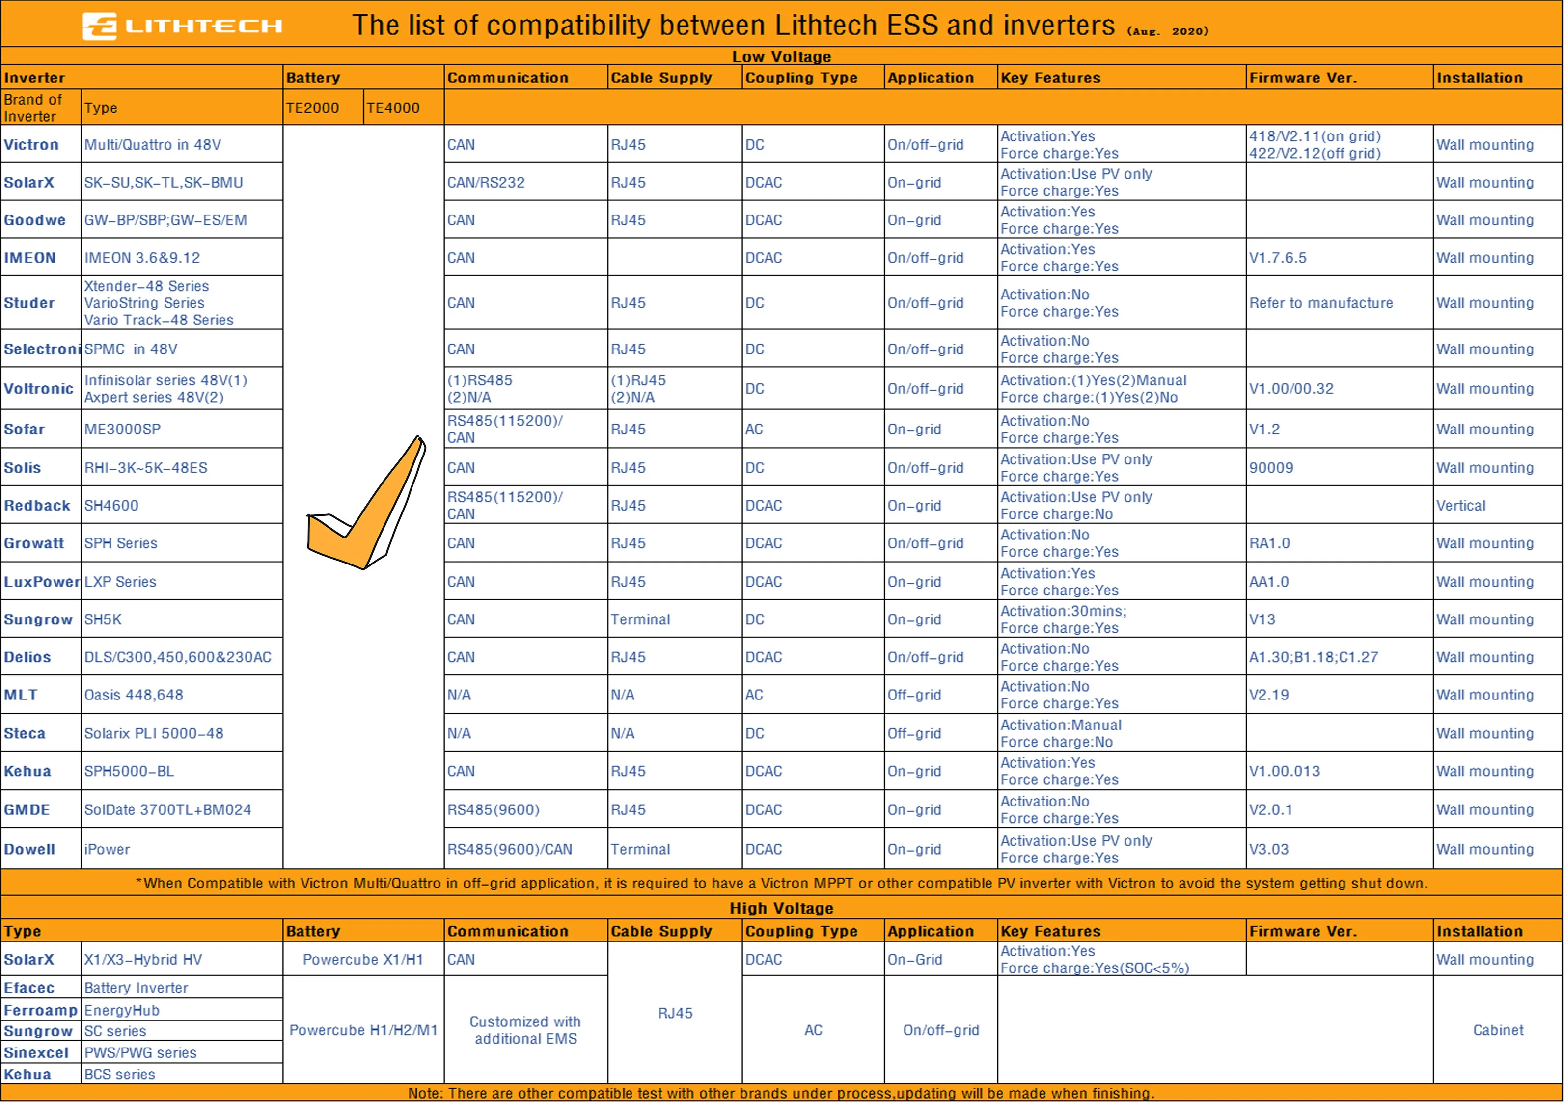Click firmware 'V2.0.1' for GMDE

(x=1339, y=809)
